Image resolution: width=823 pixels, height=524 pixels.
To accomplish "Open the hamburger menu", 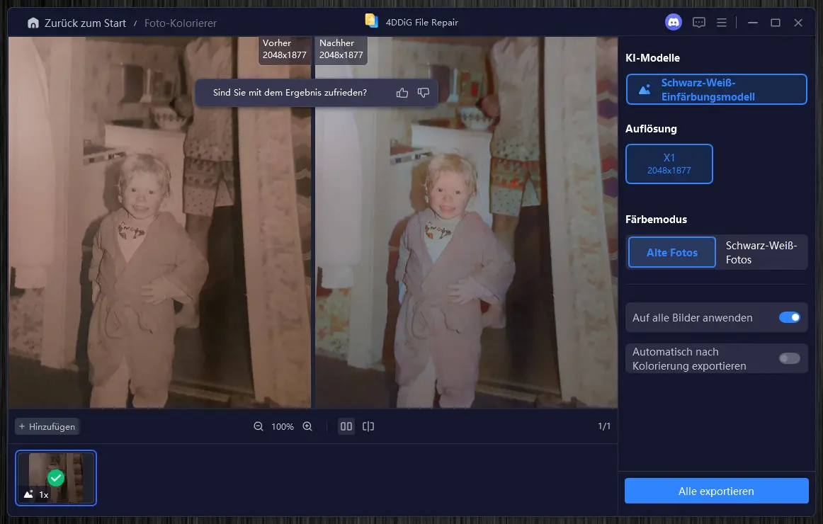I will click(722, 23).
